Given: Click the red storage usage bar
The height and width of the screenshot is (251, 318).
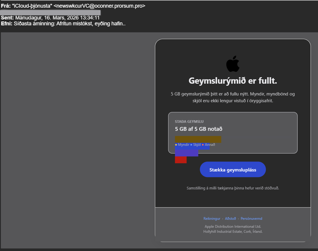Looking at the screenshot, I should [x=181, y=160].
